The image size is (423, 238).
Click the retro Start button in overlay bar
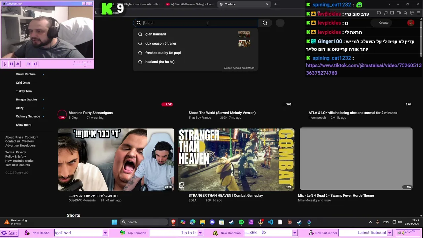point(9,233)
